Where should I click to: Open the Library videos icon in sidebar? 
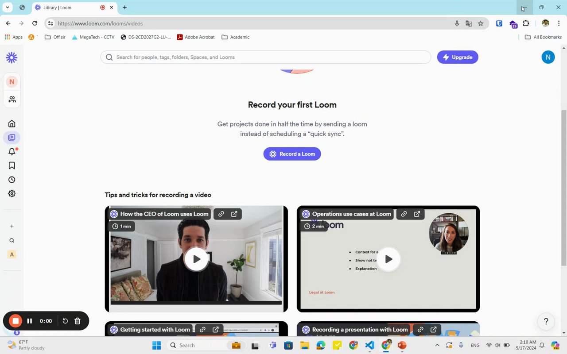coord(12,138)
